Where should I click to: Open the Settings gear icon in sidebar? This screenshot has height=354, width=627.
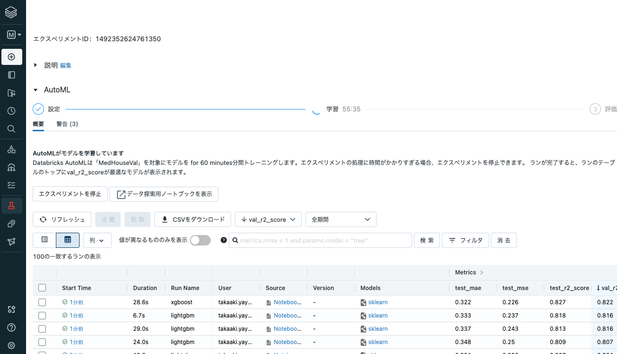(11, 345)
